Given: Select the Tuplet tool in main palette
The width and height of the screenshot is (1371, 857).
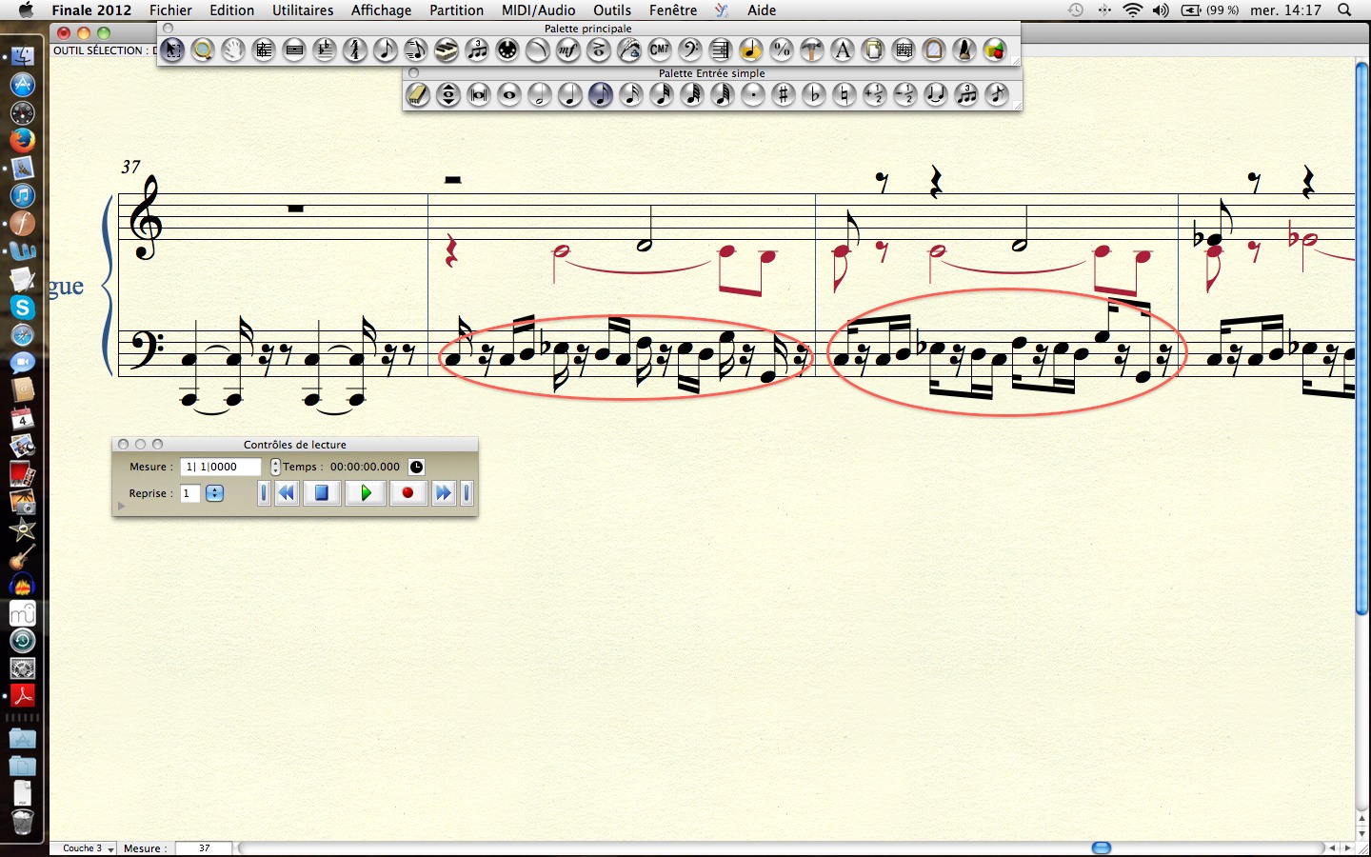Looking at the screenshot, I should [477, 50].
